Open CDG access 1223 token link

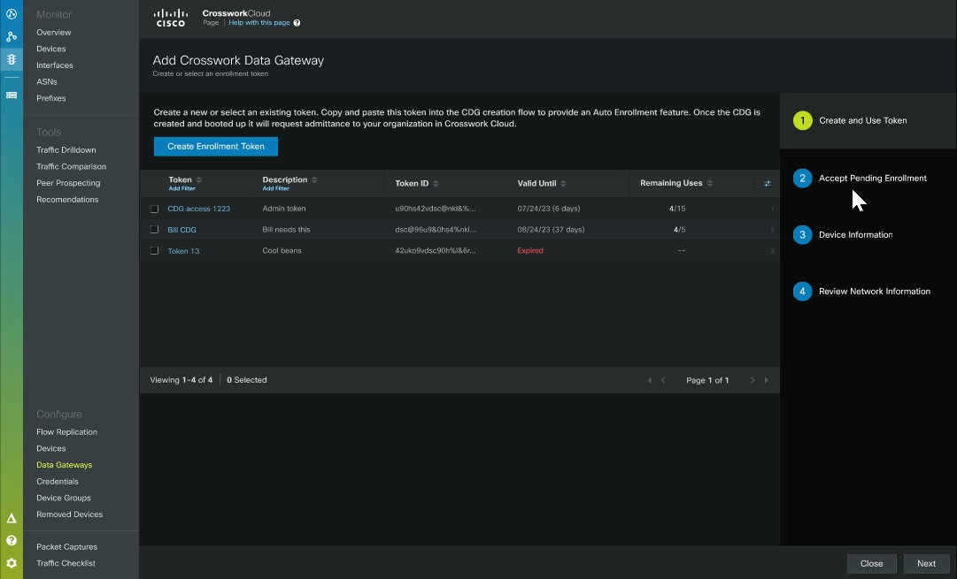tap(199, 209)
